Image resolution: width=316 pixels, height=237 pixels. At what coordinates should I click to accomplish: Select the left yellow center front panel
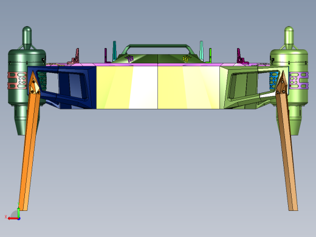(x=127, y=88)
